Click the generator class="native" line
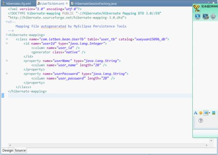The height and width of the screenshot is (155, 218). [58, 52]
